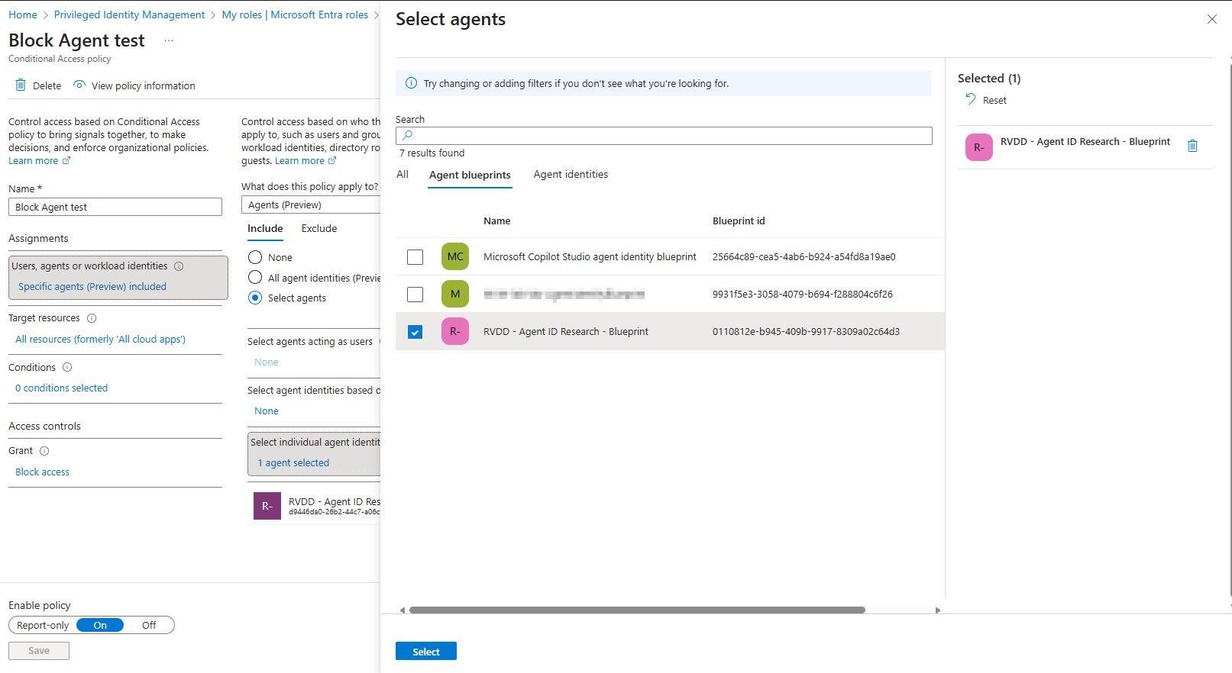The height and width of the screenshot is (673, 1232).
Task: Select the None radio button
Action: pos(255,258)
